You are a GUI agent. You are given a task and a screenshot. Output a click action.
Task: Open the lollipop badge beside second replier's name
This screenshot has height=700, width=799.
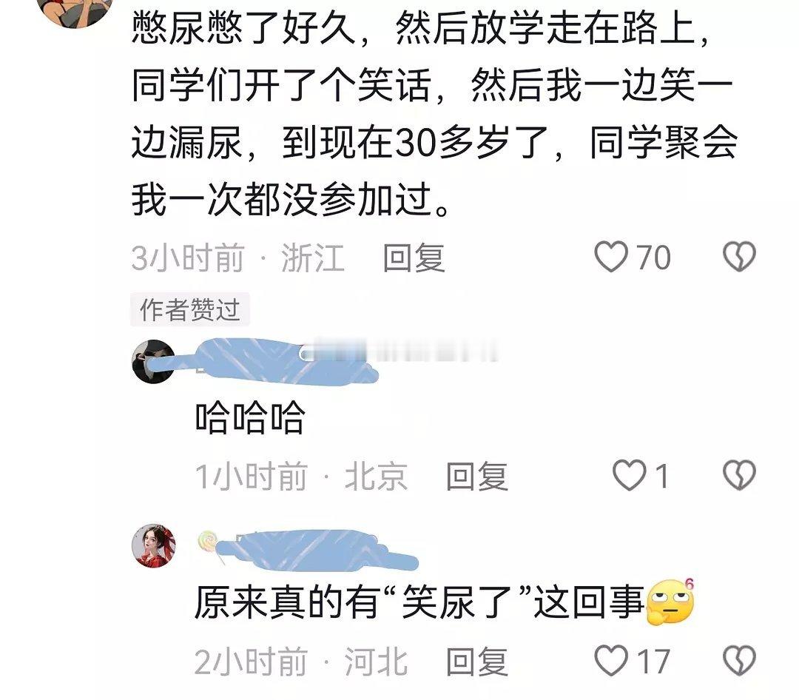[x=209, y=545]
